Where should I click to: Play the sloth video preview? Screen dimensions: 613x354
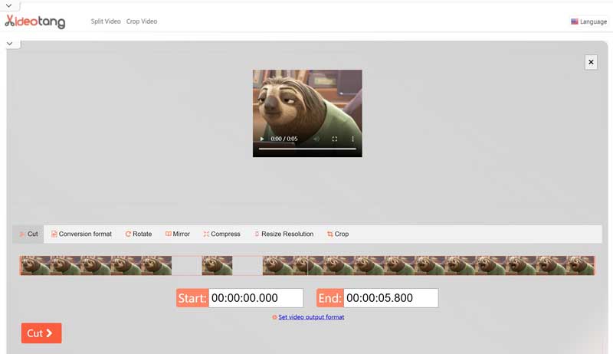click(262, 139)
